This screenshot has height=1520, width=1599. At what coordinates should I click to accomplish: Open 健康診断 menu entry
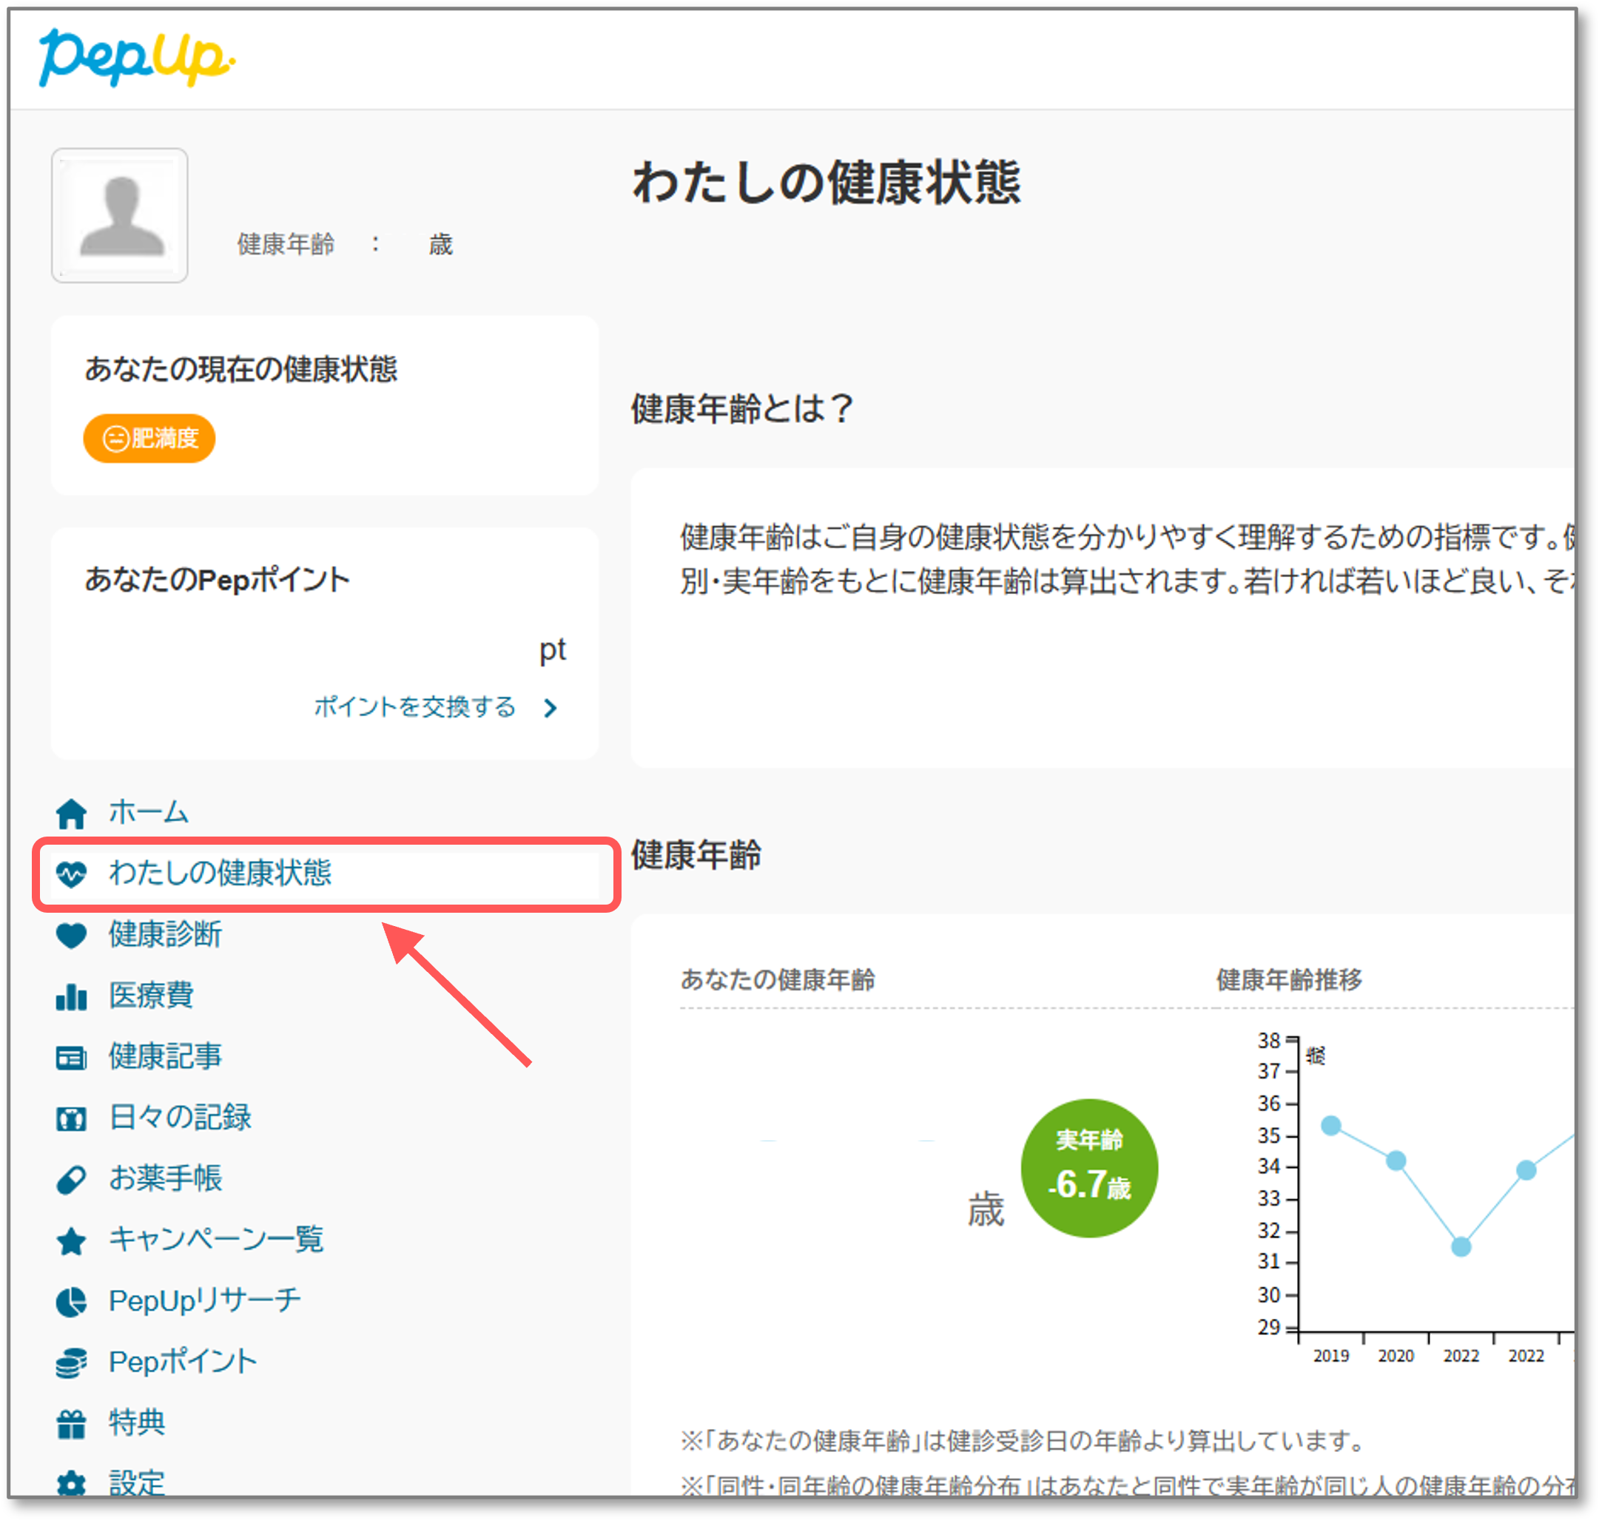(164, 934)
